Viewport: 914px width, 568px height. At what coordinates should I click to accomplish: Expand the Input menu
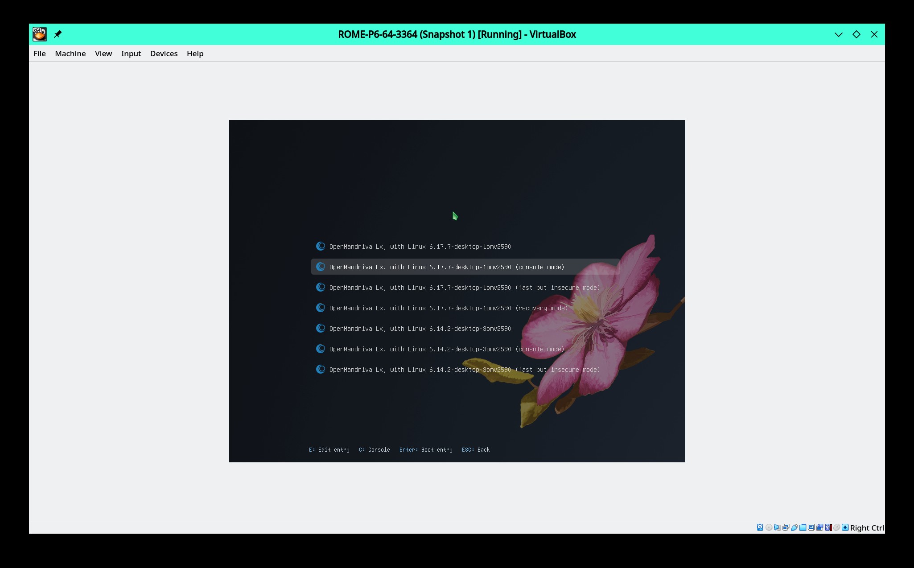131,54
